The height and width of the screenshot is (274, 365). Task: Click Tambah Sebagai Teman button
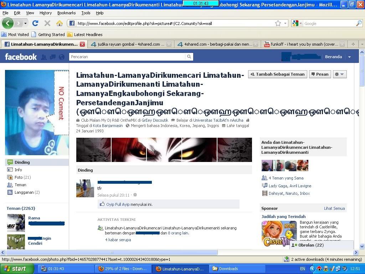[277, 74]
